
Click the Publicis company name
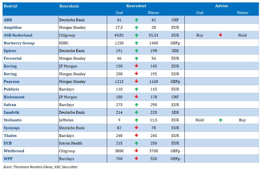tap(11, 89)
